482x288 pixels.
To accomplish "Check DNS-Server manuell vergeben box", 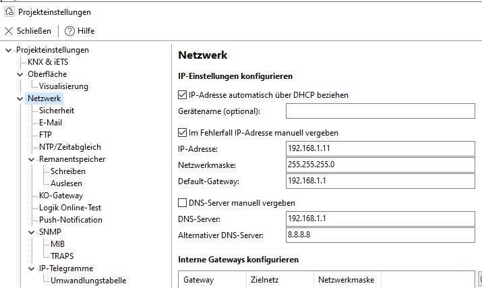I will pyautogui.click(x=182, y=202).
